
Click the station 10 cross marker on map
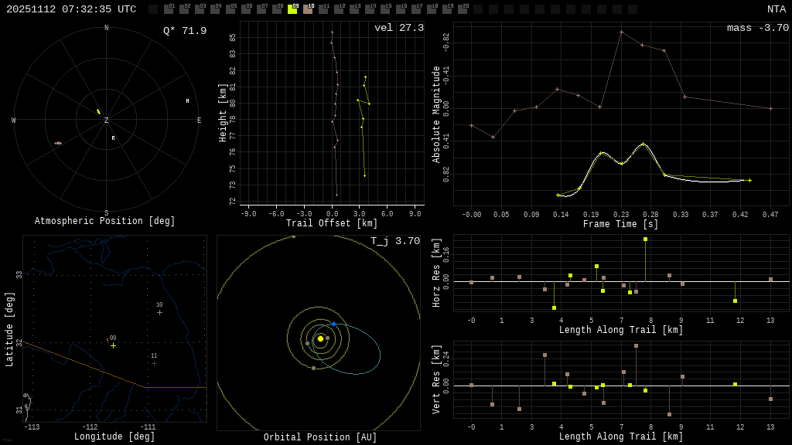tap(159, 312)
